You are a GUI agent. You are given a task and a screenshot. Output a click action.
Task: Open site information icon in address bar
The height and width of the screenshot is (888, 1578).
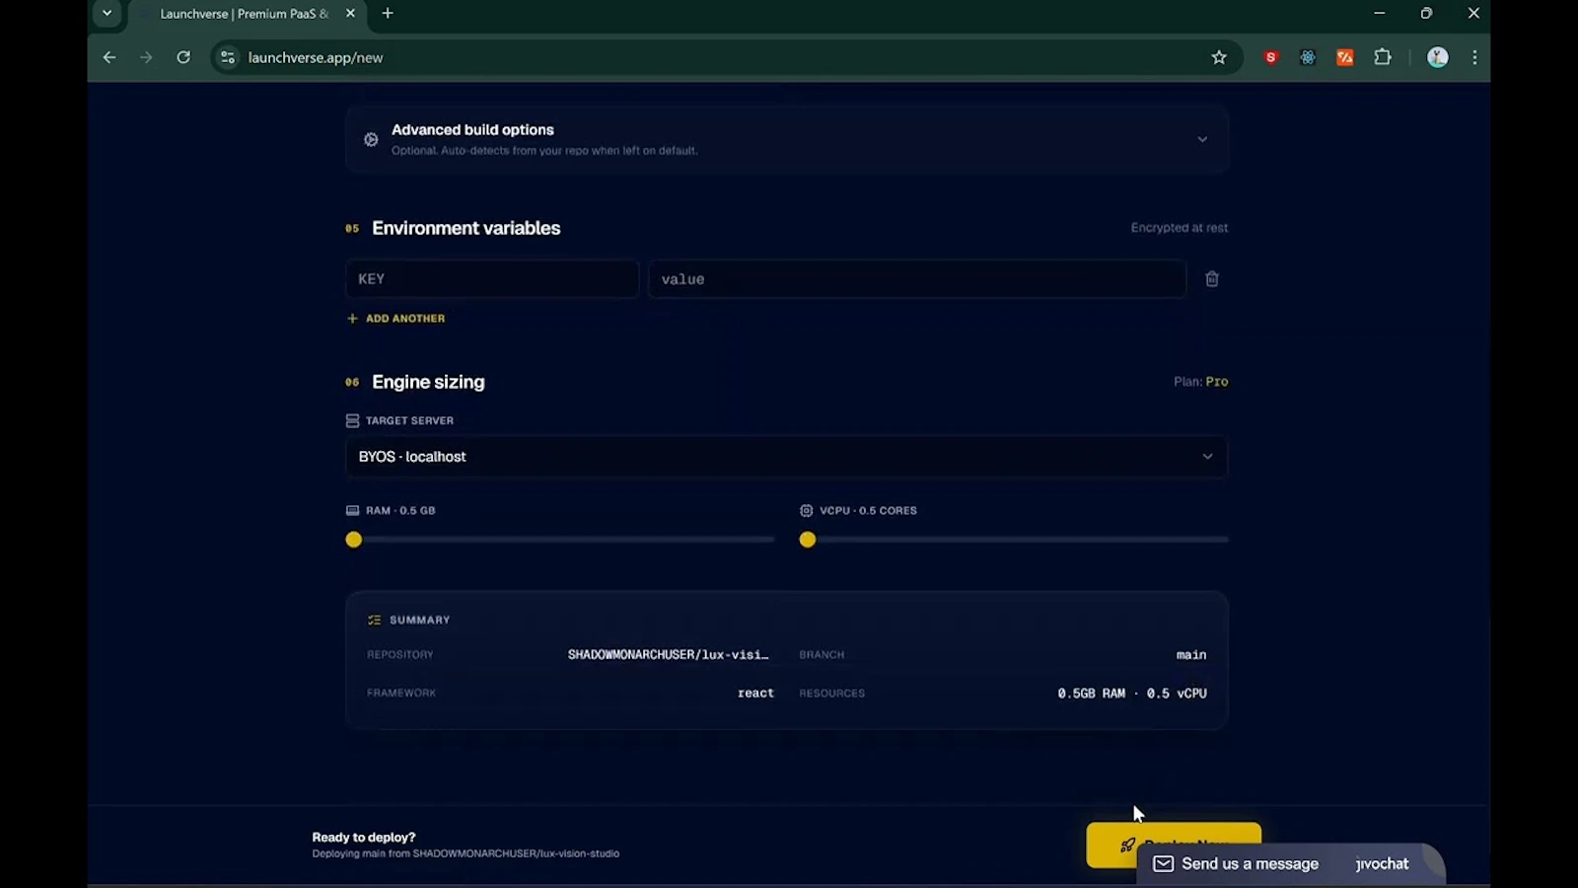point(228,57)
